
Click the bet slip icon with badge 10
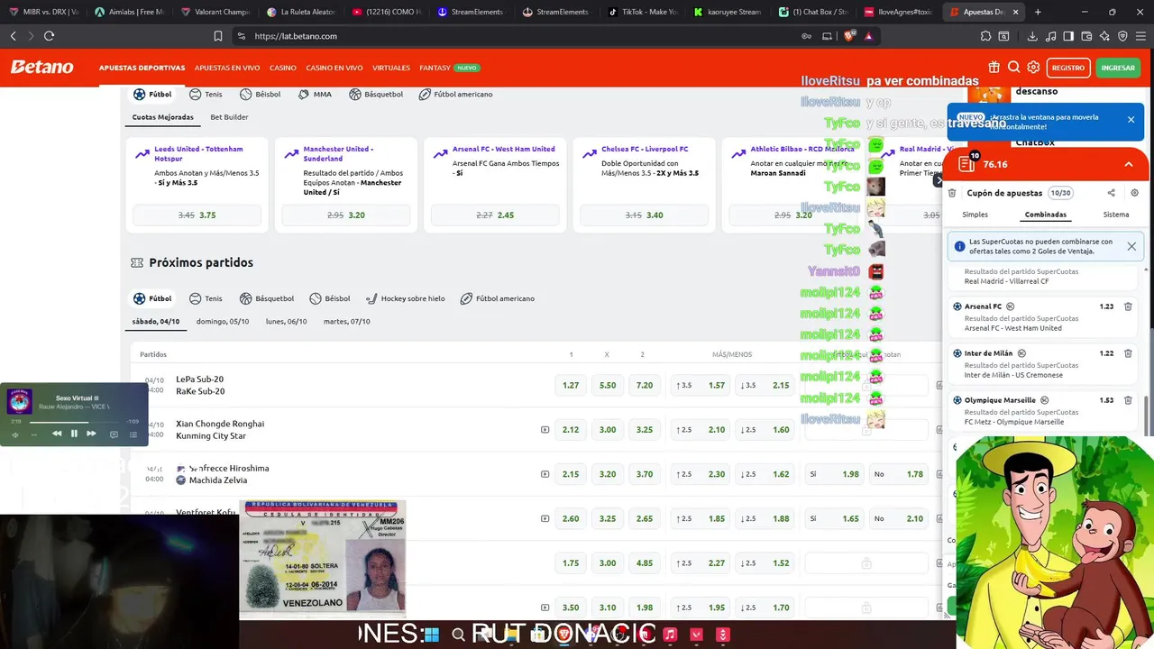pyautogui.click(x=966, y=163)
